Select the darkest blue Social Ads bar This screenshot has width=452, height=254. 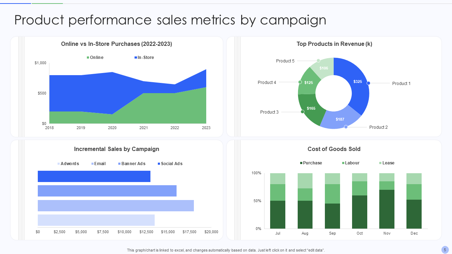tap(94, 176)
